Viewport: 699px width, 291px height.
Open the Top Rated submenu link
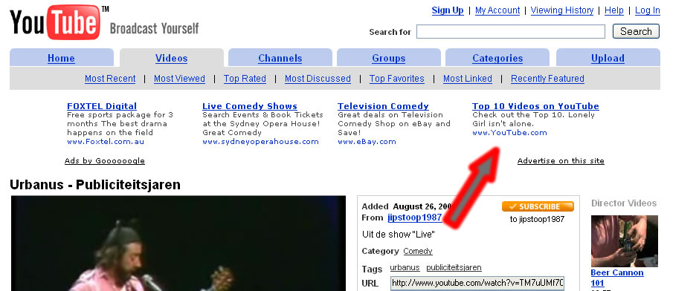click(245, 79)
